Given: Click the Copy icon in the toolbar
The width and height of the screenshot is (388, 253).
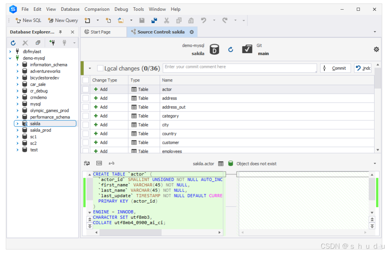Looking at the screenshot, I should [x=179, y=20].
